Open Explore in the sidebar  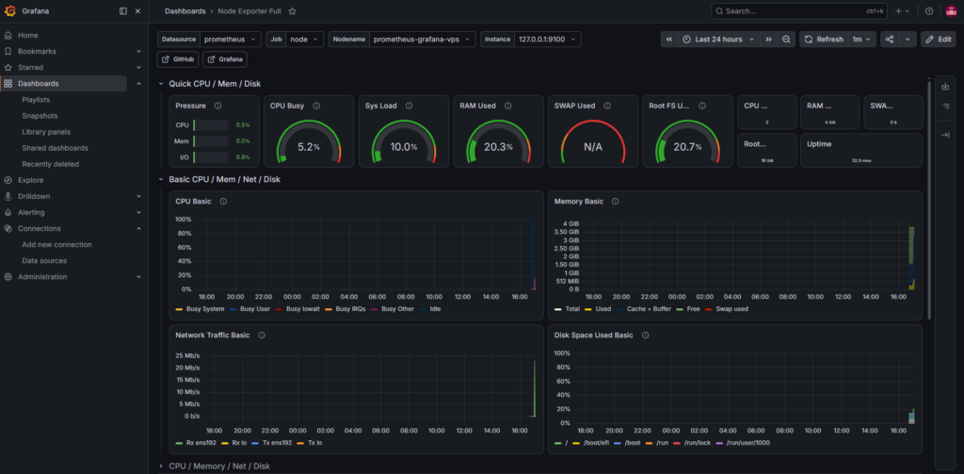[x=31, y=180]
